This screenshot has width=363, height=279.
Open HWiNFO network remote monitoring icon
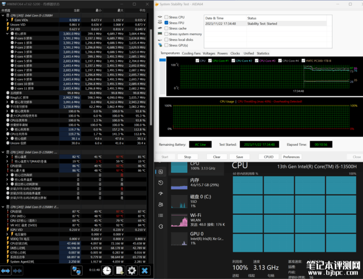(x=77, y=270)
